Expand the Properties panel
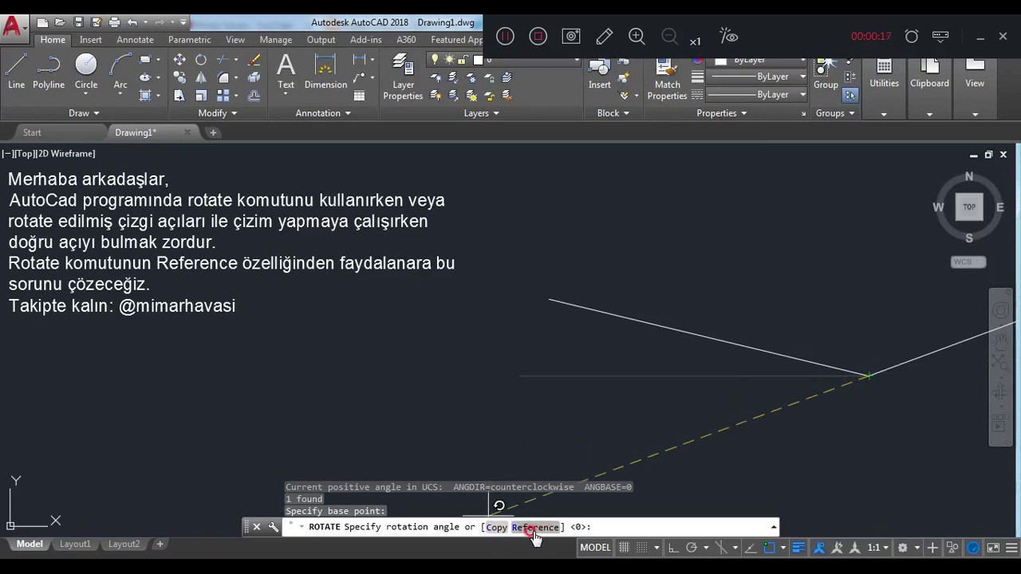Screen dimensions: 1021x574 [721, 113]
